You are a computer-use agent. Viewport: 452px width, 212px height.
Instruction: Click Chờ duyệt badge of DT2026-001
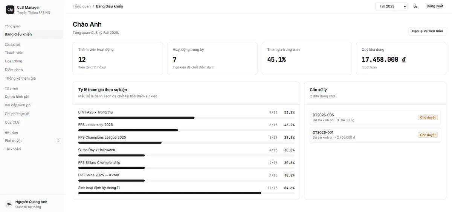(428, 135)
